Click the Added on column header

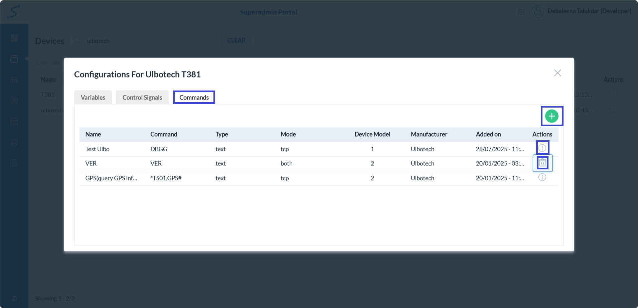pyautogui.click(x=488, y=134)
